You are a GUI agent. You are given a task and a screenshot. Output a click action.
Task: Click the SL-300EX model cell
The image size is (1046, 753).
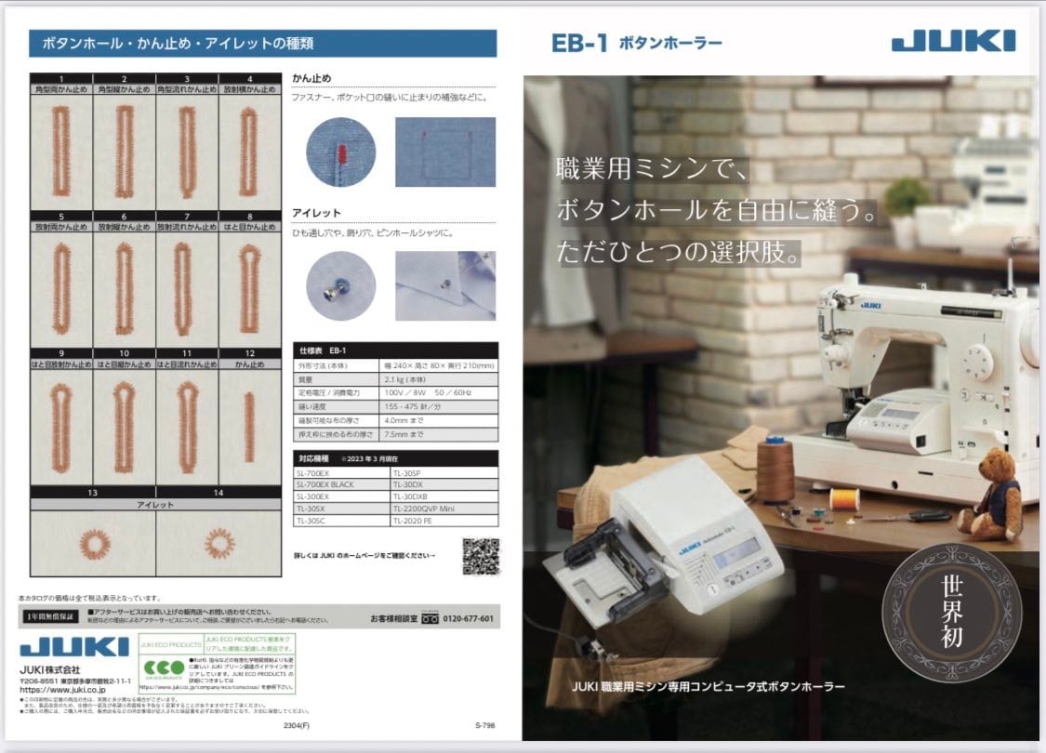click(x=341, y=496)
